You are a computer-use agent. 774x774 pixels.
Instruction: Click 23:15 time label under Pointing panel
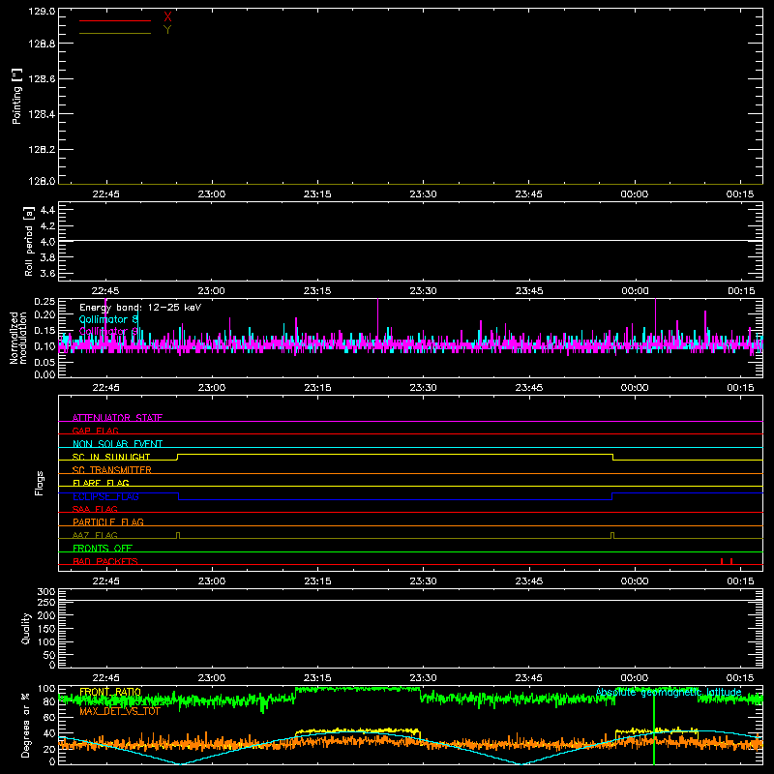click(x=317, y=194)
